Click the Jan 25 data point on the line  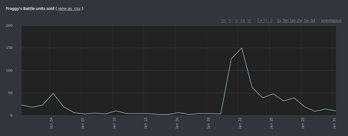pyautogui.click(x=273, y=94)
